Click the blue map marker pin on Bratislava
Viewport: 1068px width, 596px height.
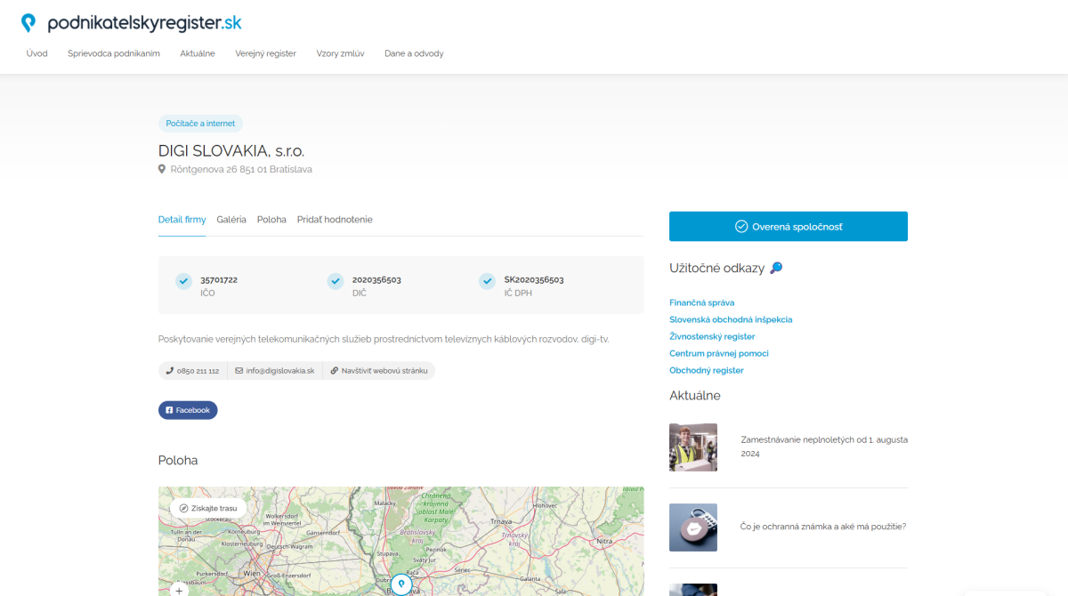[x=402, y=584]
